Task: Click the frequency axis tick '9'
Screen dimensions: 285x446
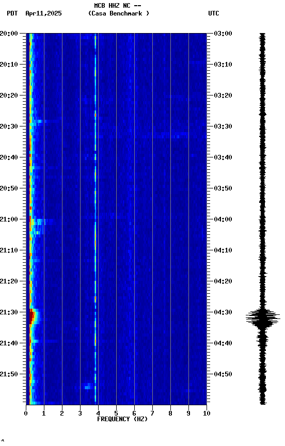Action: [x=188, y=413]
